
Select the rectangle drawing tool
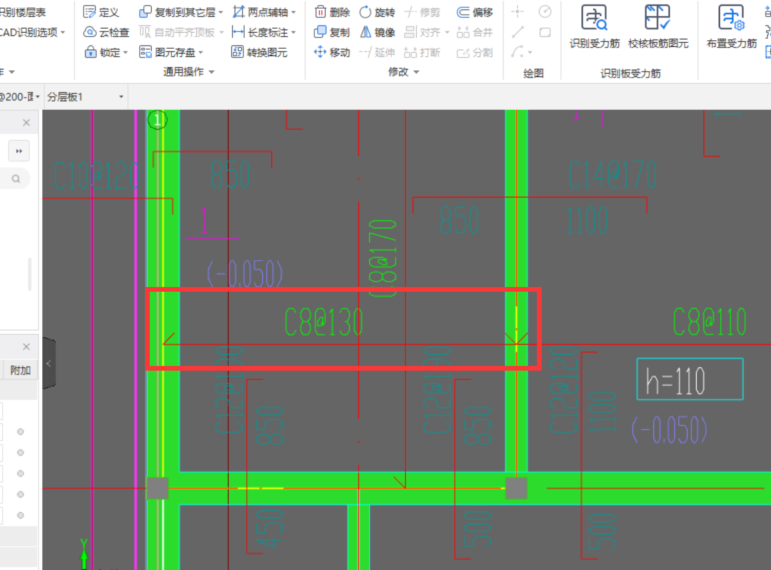coord(545,32)
